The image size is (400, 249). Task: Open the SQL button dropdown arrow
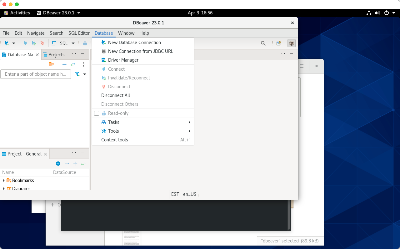pos(73,43)
